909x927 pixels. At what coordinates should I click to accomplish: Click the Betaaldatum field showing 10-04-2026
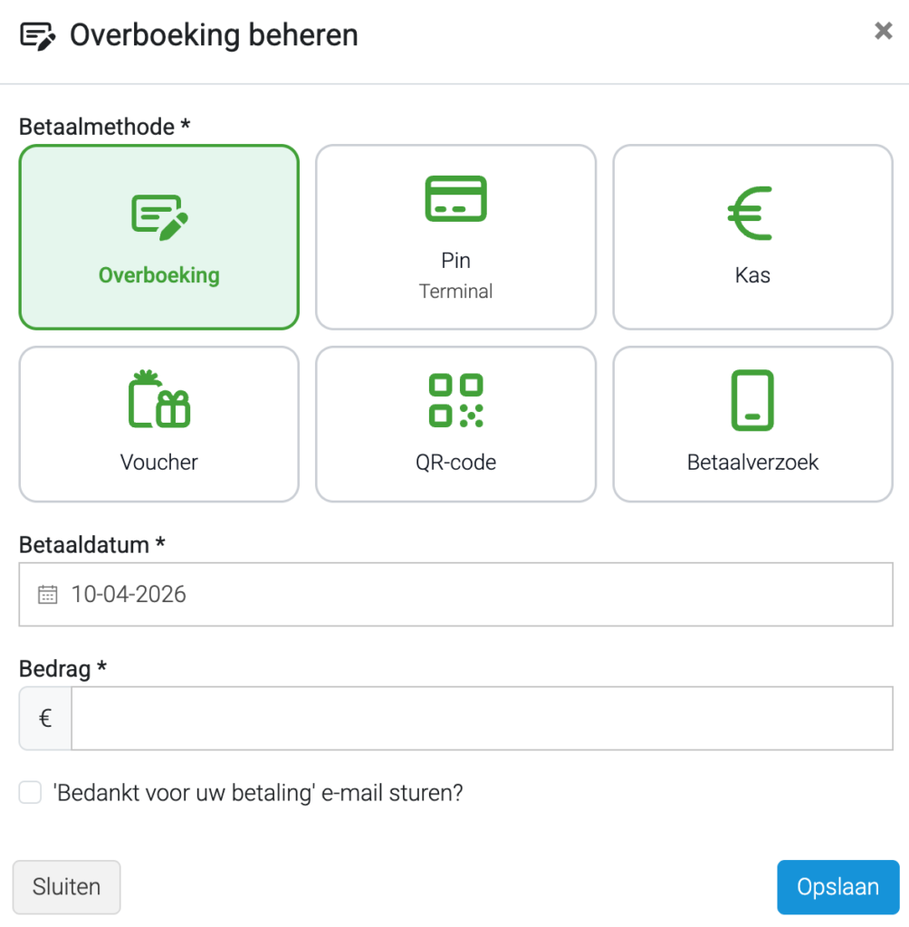(455, 594)
